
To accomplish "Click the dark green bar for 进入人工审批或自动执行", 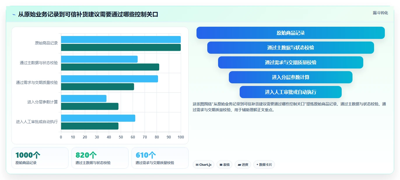I will [90, 126].
